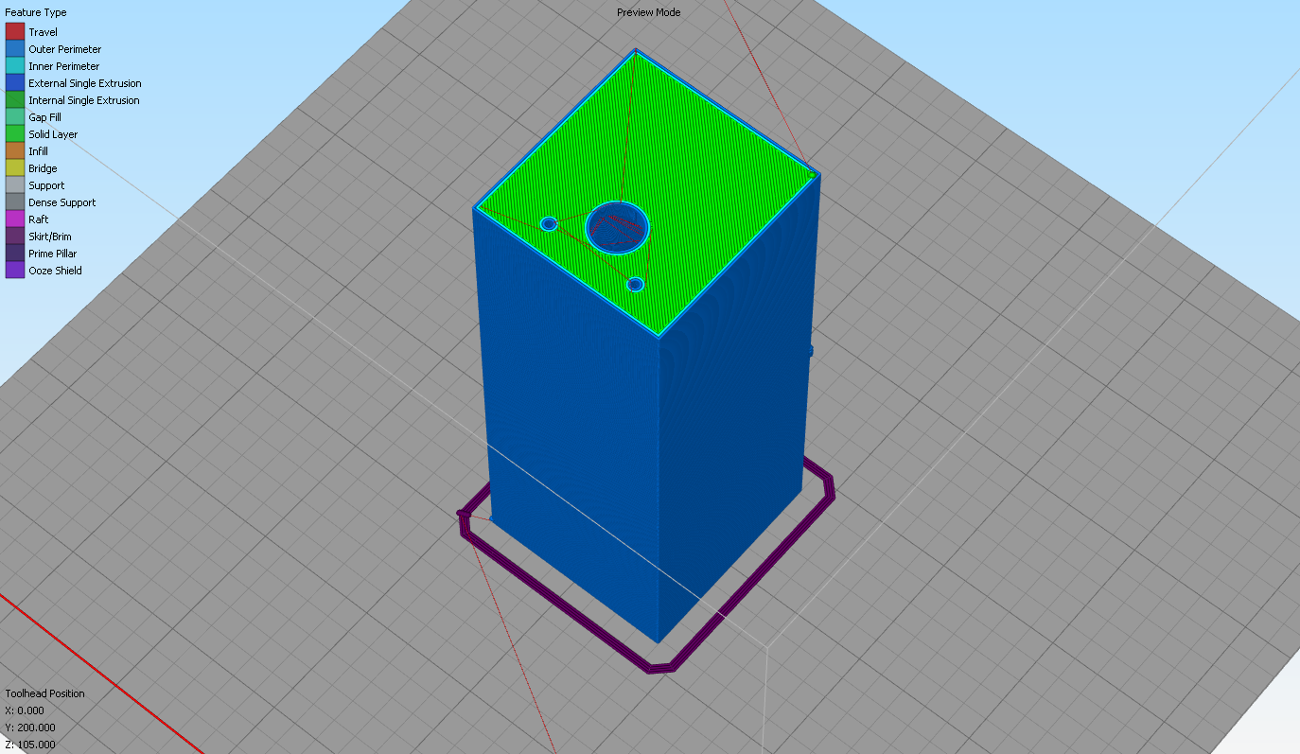Click the 'Feature Type' legend heading
Viewport: 1300px width, 754px height.
coord(36,13)
